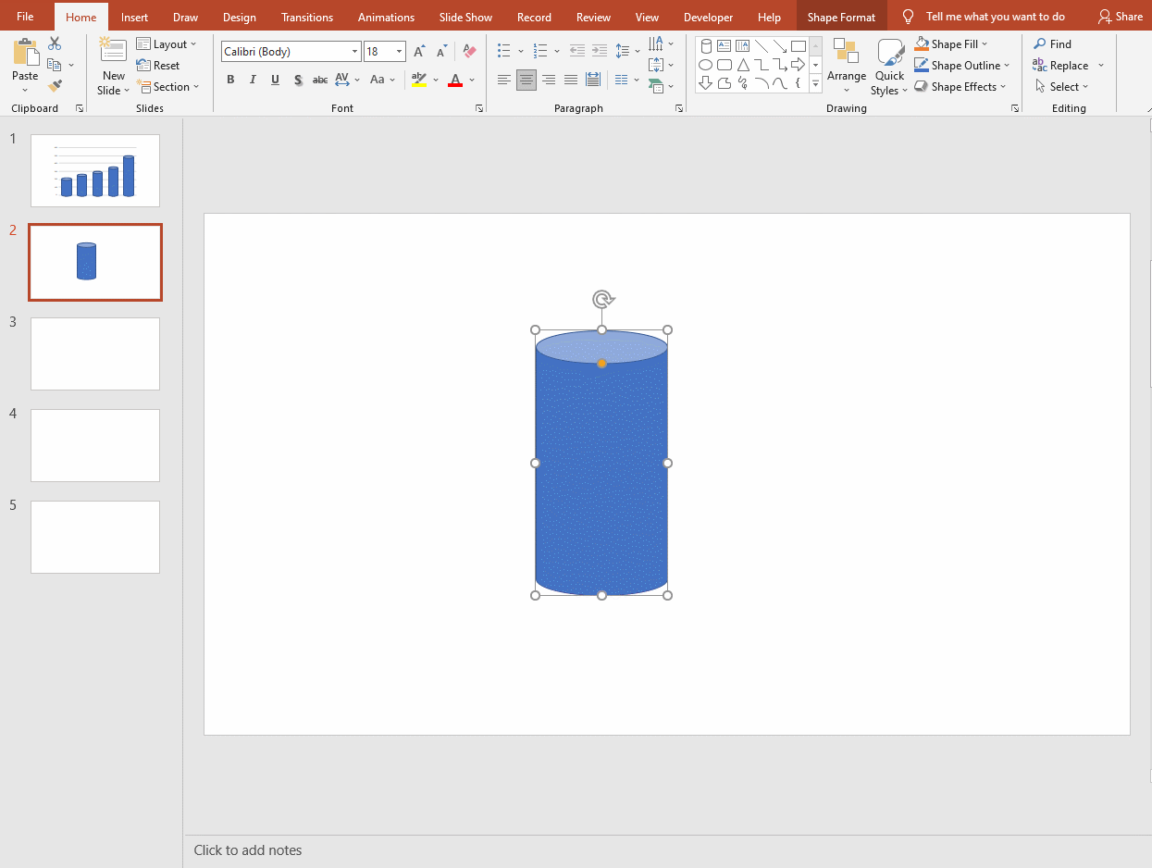Toggle Bold formatting
1152x868 pixels.
click(x=230, y=80)
